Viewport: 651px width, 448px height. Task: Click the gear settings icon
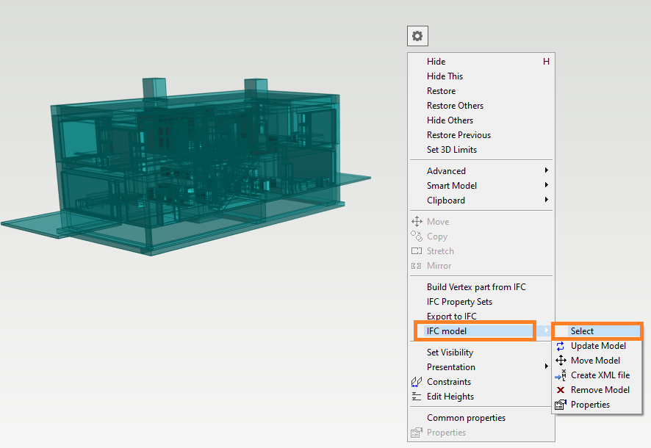[417, 35]
